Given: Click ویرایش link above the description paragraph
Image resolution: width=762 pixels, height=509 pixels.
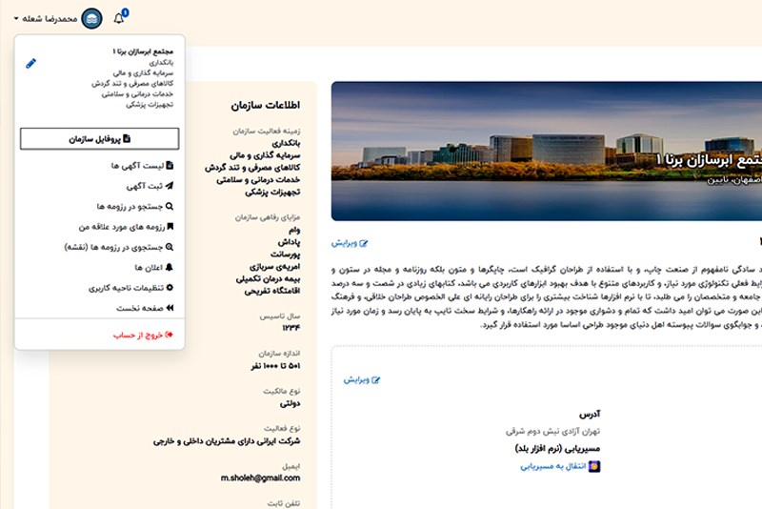Looking at the screenshot, I should click(x=350, y=243).
